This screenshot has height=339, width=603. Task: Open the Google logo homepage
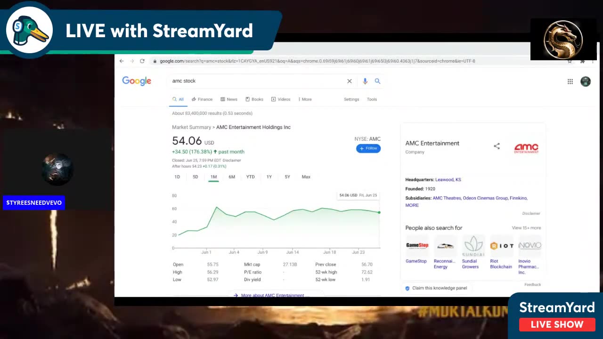click(137, 81)
